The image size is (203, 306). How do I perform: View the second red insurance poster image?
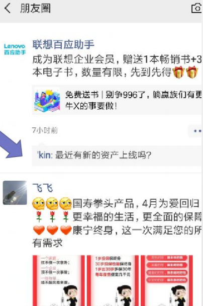click(x=113, y=280)
